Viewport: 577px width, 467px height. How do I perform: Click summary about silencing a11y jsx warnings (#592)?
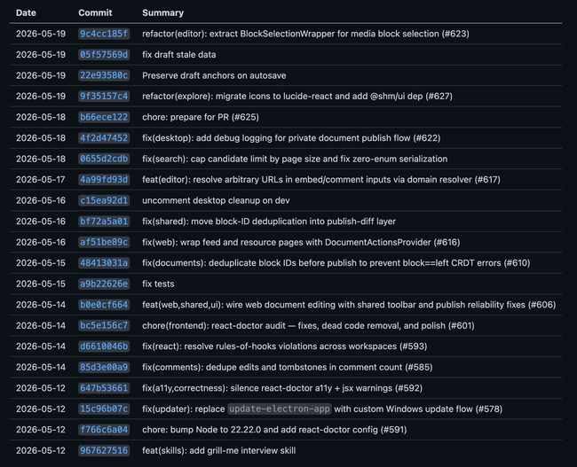coord(282,388)
